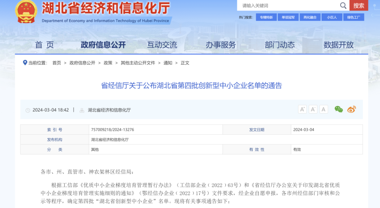Screen dimensions: 380x208
Task: Click the 小巨人 hot search tag
Action: [331, 17]
